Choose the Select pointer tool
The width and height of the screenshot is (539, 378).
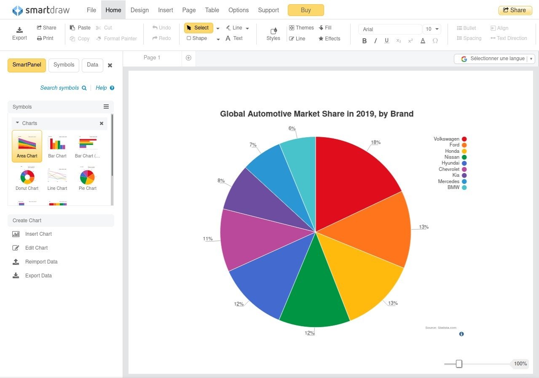point(198,28)
